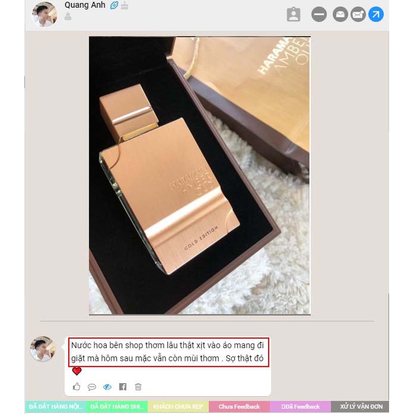Viewport: 414px width, 414px height.
Task: Select the KHÁCH CHƯA REP tag
Action: 178,406
